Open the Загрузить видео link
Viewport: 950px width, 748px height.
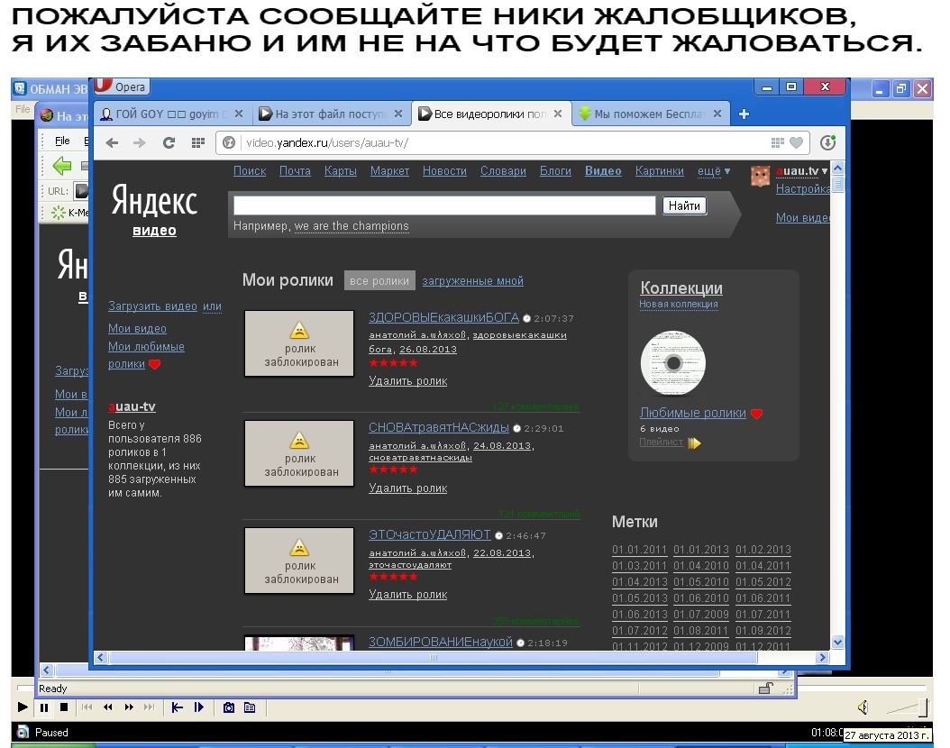(x=152, y=306)
